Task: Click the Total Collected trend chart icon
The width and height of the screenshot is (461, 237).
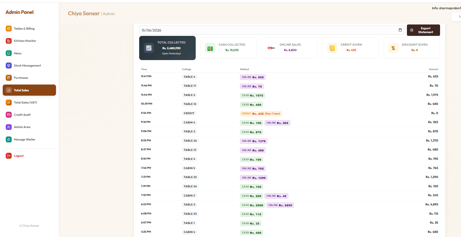Action: click(x=149, y=48)
